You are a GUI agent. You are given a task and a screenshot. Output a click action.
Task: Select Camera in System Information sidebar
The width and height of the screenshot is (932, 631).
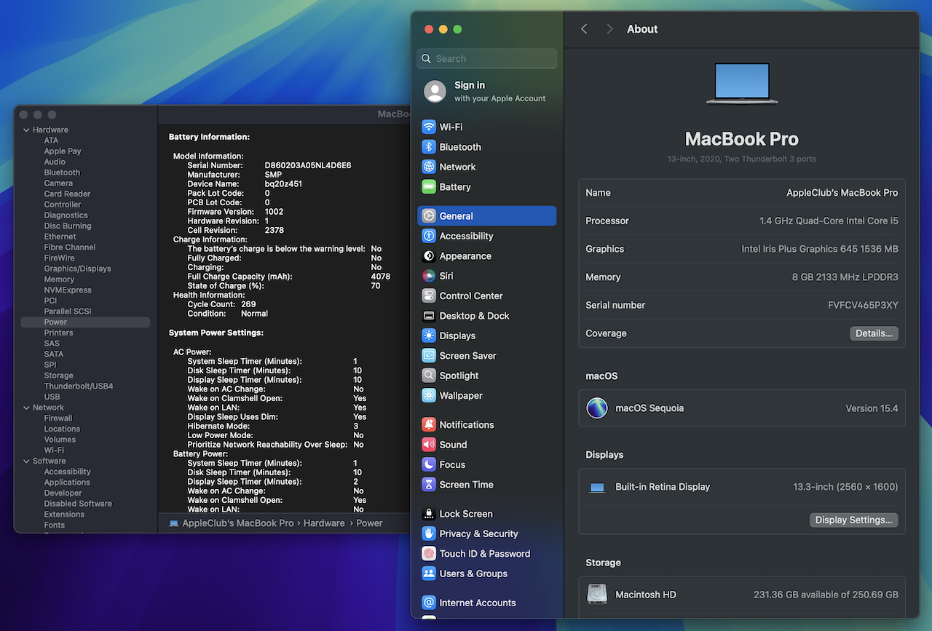(x=58, y=183)
